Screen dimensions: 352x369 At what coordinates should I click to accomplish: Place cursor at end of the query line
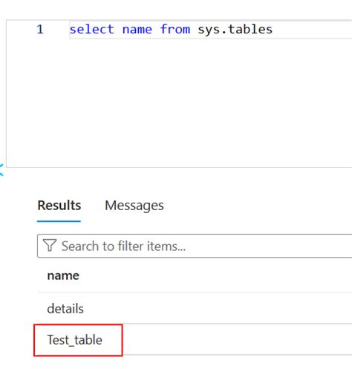[273, 29]
